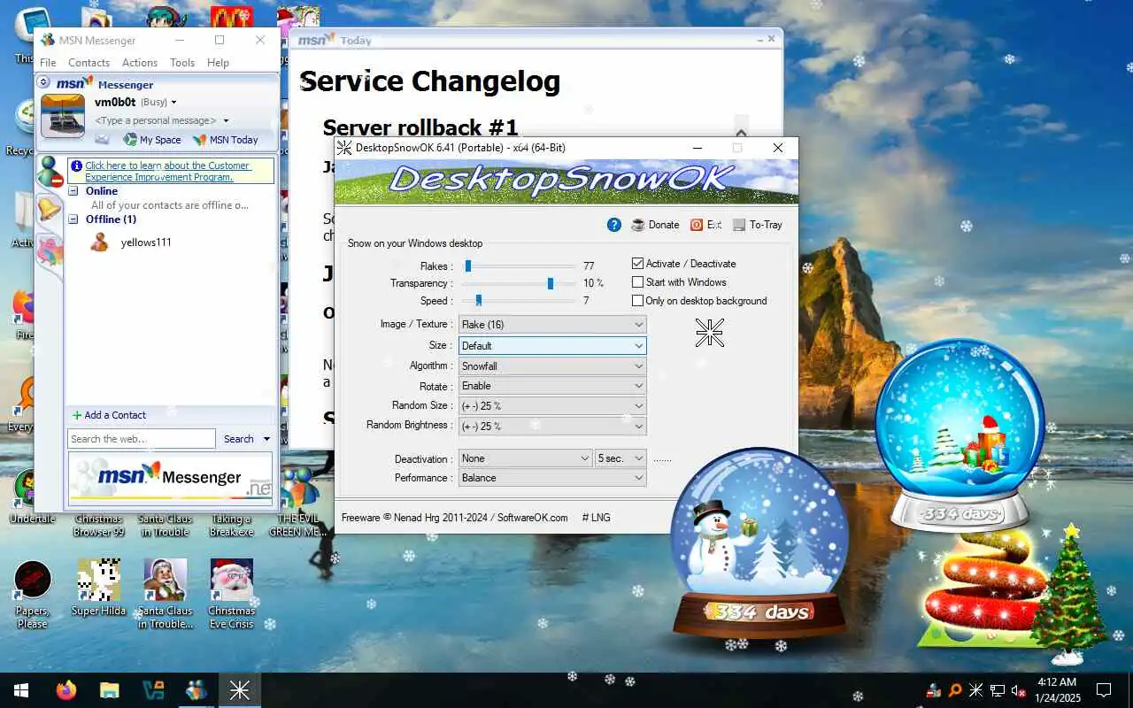Screen dimensions: 1133x708
Task: Open the Windows Start menu
Action: (21, 690)
